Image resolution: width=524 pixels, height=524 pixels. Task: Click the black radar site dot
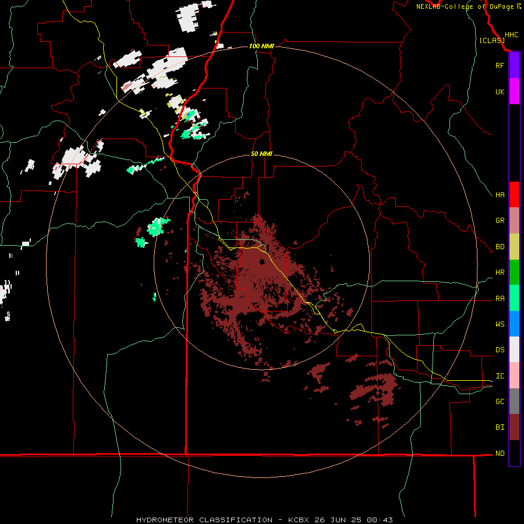pos(263,261)
